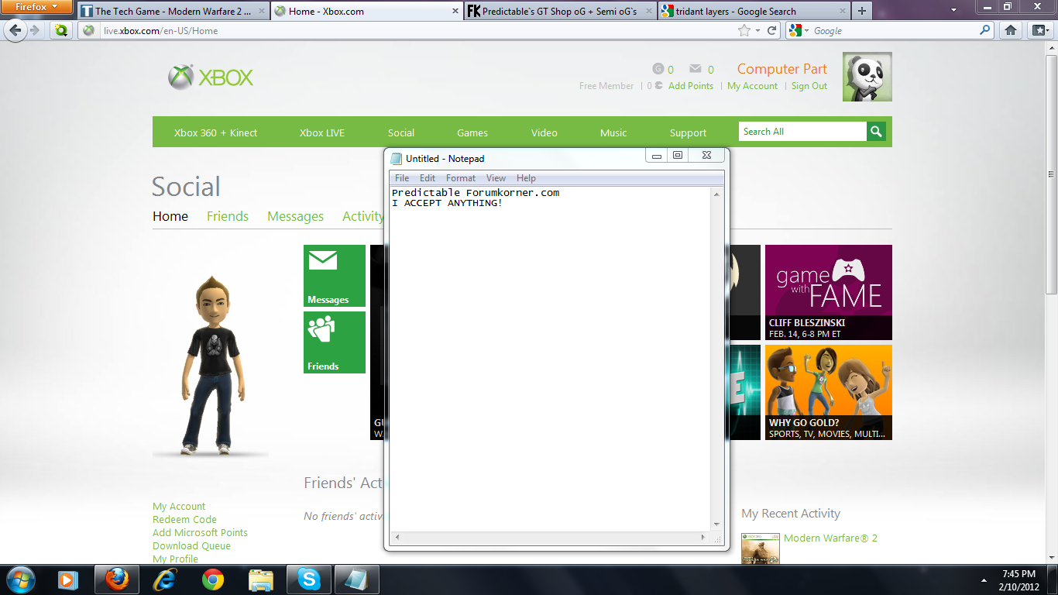Open the Games navigation menu
1058x595 pixels.
[472, 132]
